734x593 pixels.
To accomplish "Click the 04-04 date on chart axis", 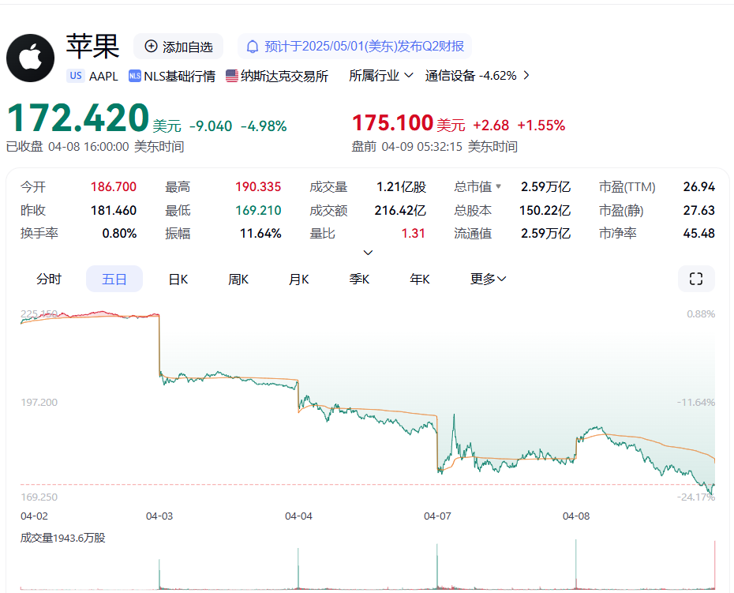I will (x=298, y=516).
